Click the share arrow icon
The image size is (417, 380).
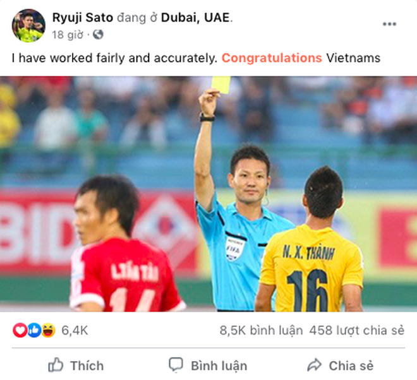(x=315, y=365)
